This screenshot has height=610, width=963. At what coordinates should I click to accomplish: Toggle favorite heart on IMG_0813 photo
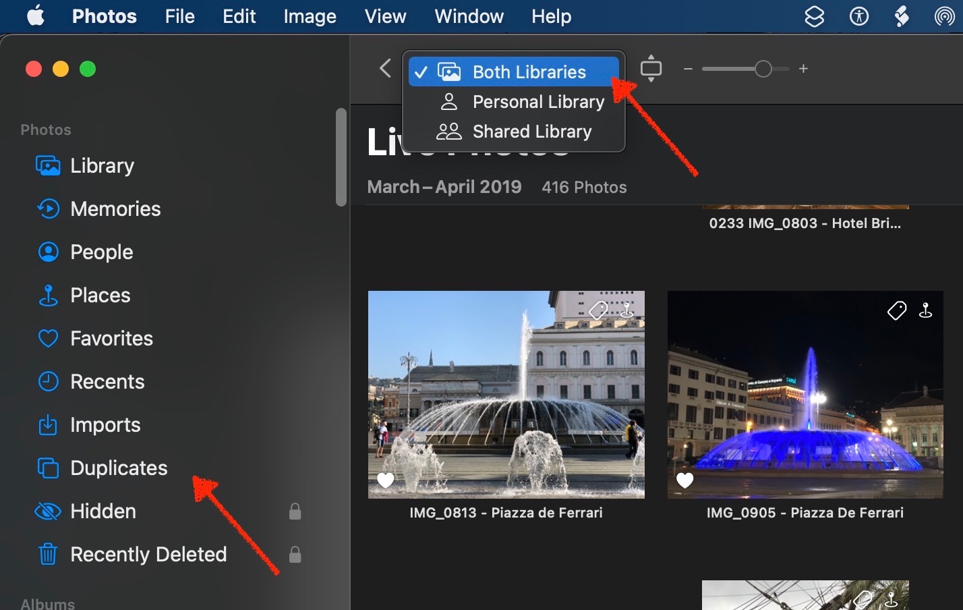point(386,480)
